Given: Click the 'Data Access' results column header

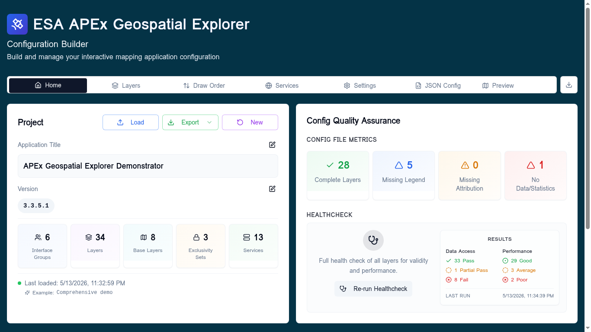Looking at the screenshot, I should (460, 251).
